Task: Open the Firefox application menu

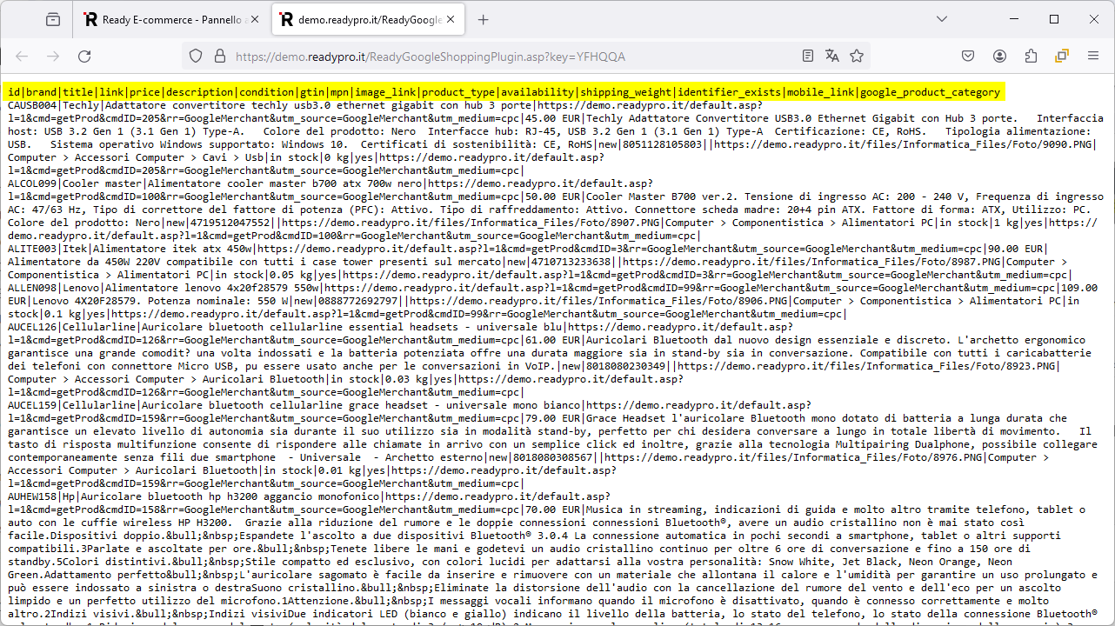Action: 1093,57
